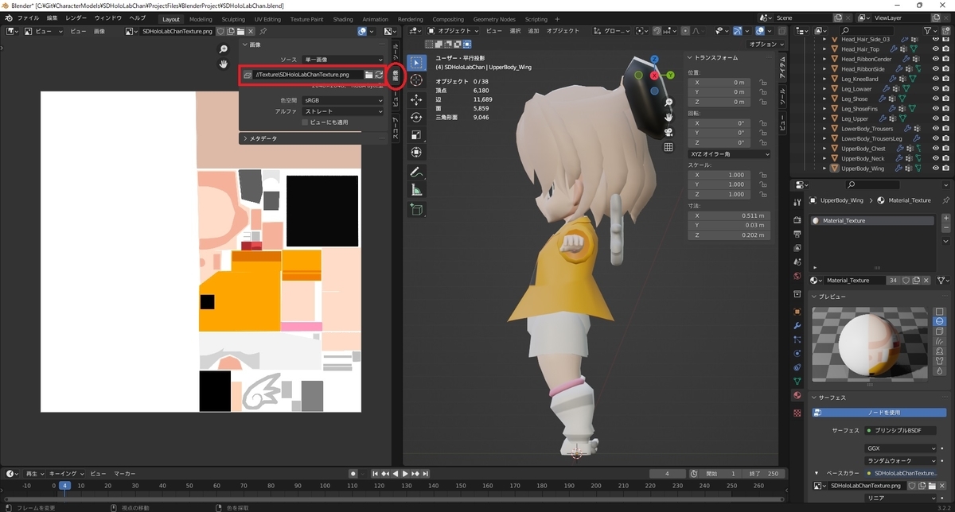
Task: Click the red X axis gizmo ball
Action: point(655,76)
